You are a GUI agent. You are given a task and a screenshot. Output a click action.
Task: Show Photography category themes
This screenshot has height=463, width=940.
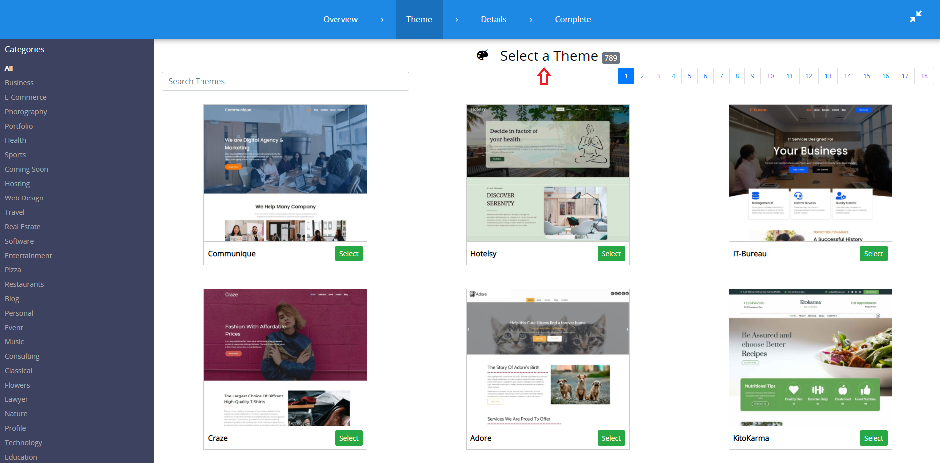(26, 112)
